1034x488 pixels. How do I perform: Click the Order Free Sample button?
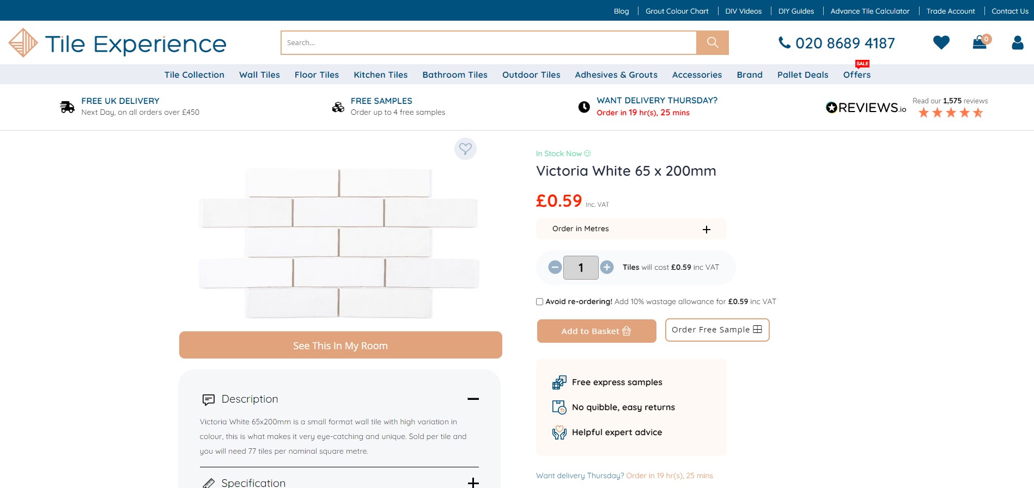716,330
